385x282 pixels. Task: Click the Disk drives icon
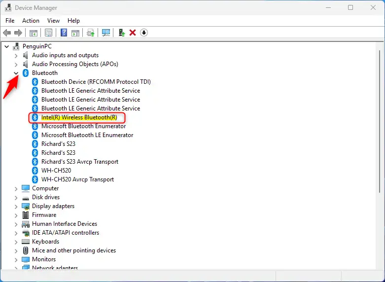26,198
